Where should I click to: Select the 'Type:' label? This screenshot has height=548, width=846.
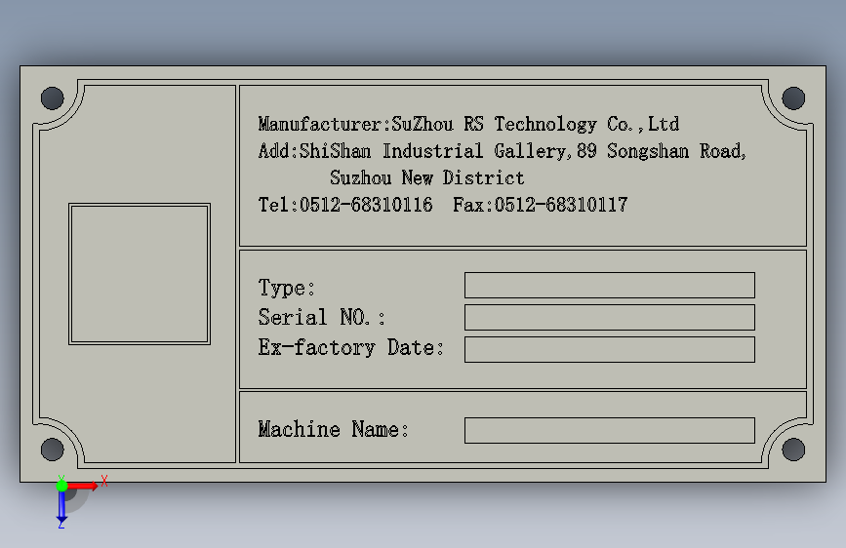click(287, 288)
